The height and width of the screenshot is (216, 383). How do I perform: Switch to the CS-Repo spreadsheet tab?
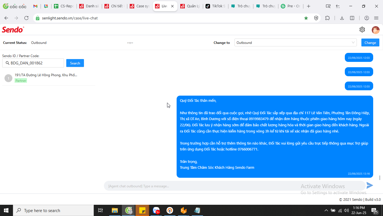click(64, 6)
